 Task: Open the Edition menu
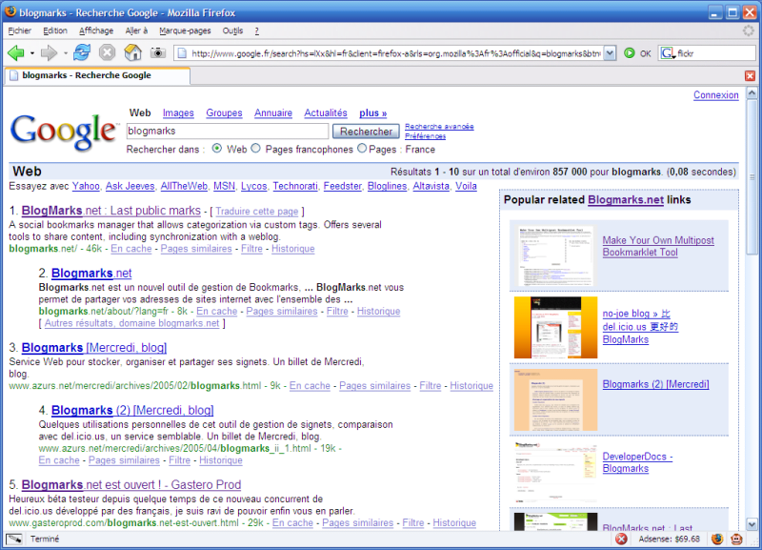55,31
